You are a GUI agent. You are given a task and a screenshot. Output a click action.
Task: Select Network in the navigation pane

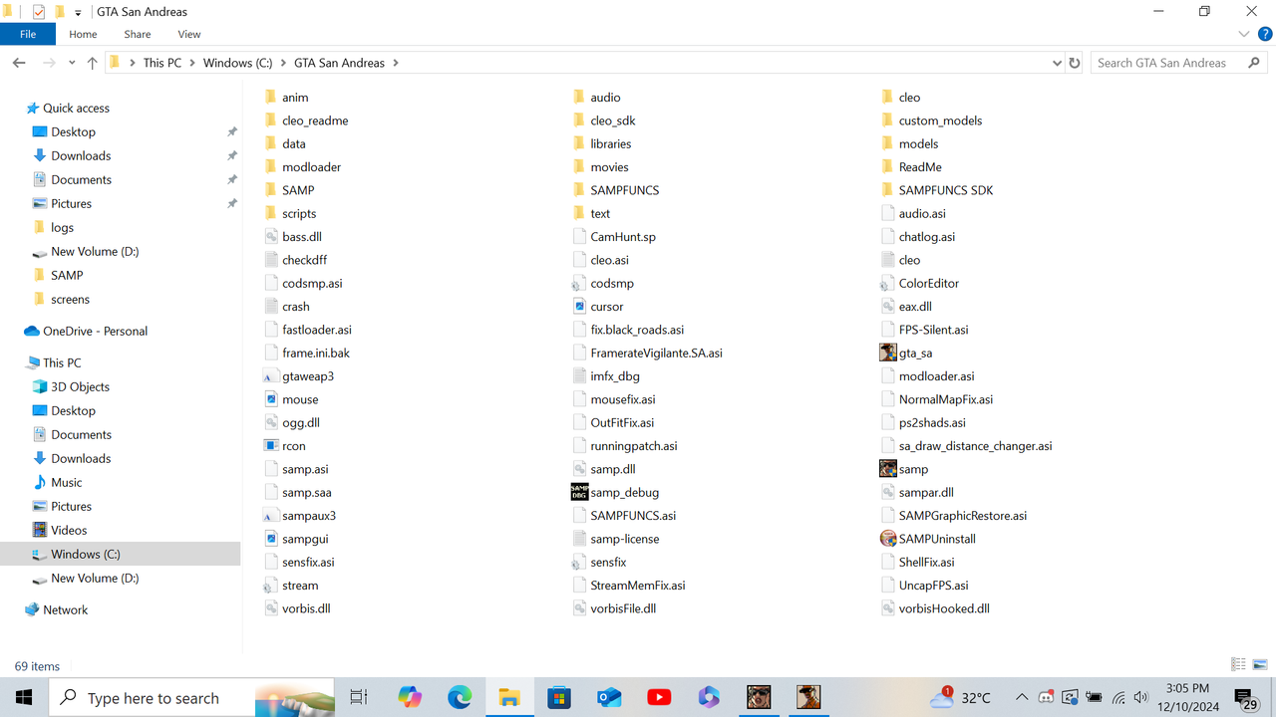click(x=65, y=609)
